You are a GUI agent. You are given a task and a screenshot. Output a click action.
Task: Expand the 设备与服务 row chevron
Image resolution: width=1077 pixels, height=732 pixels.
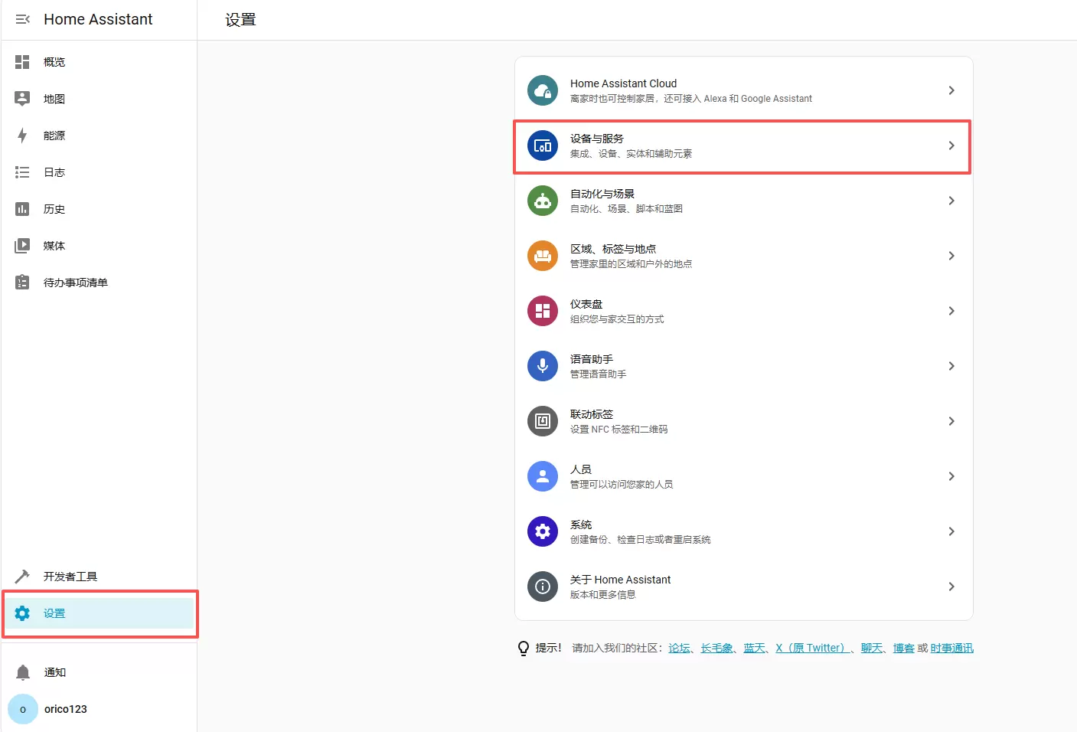[951, 145]
